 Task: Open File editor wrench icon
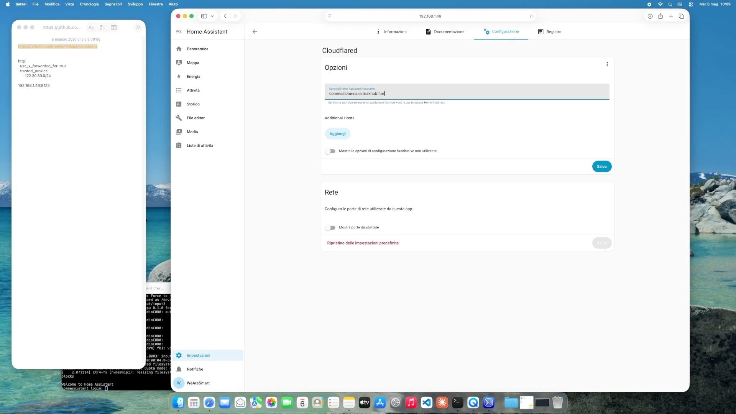179,118
